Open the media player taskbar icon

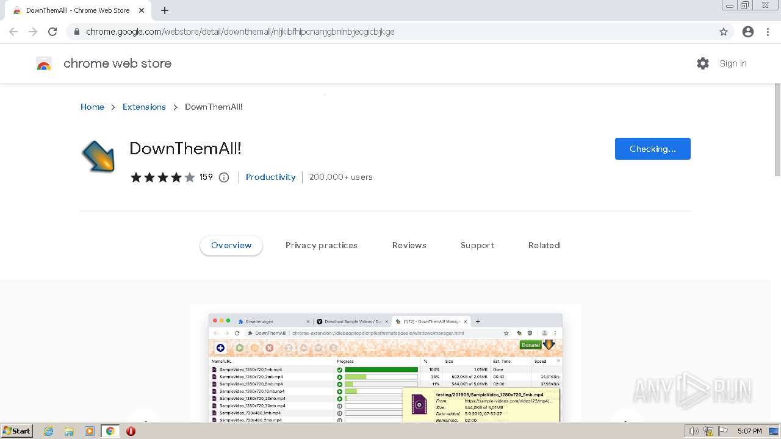click(90, 431)
